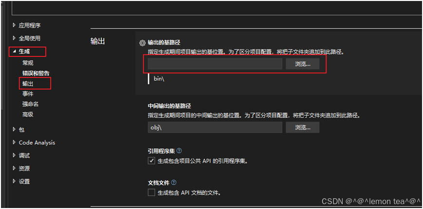The width and height of the screenshot is (423, 209).
Task: Click 浏览... next to output base path
Action: pyautogui.click(x=303, y=64)
